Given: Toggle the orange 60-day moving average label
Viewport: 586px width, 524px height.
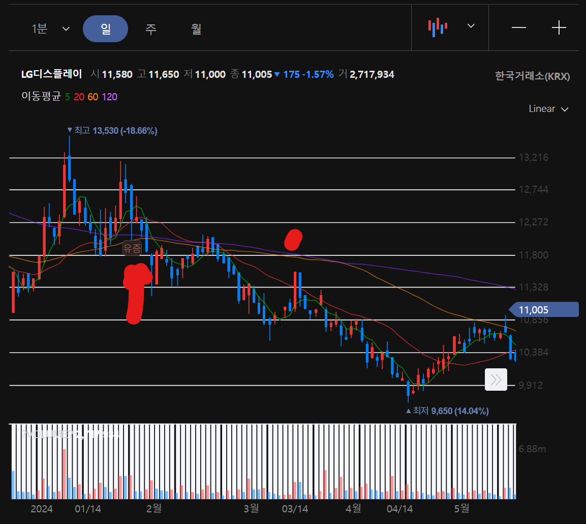Looking at the screenshot, I should click(x=92, y=97).
